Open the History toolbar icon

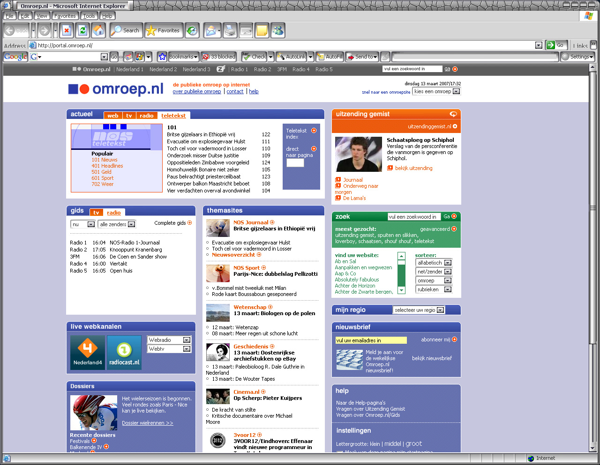192,30
